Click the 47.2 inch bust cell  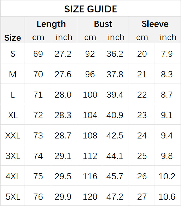[x=115, y=197]
